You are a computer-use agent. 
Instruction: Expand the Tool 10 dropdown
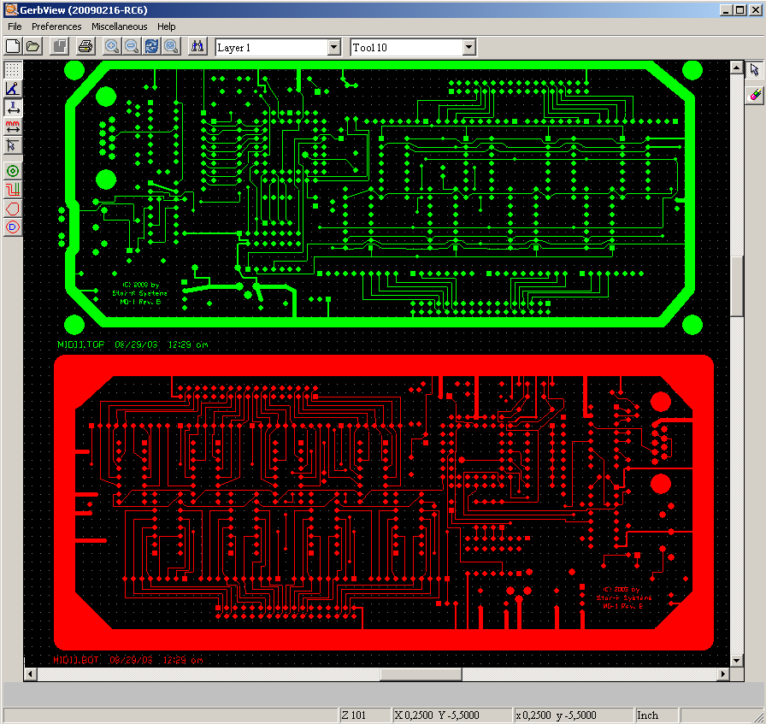point(468,48)
